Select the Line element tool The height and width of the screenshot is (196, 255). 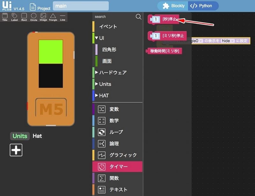click(62, 17)
